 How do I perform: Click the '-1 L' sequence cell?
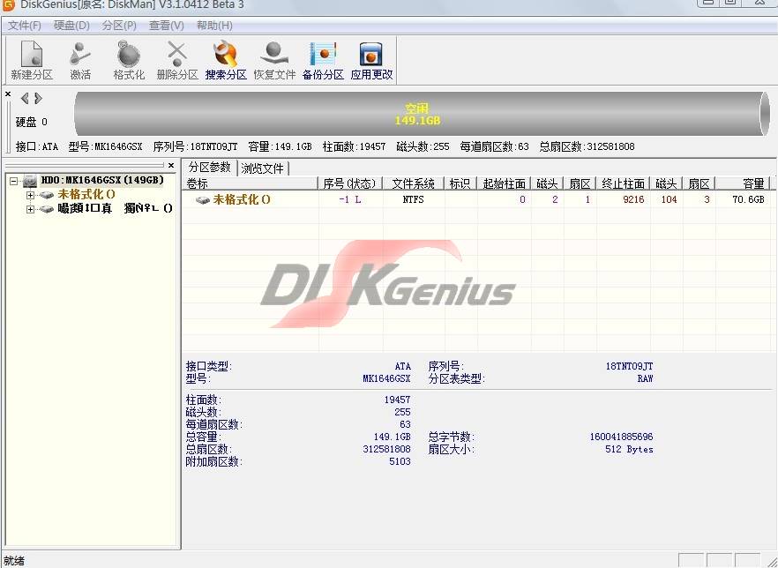click(x=350, y=199)
